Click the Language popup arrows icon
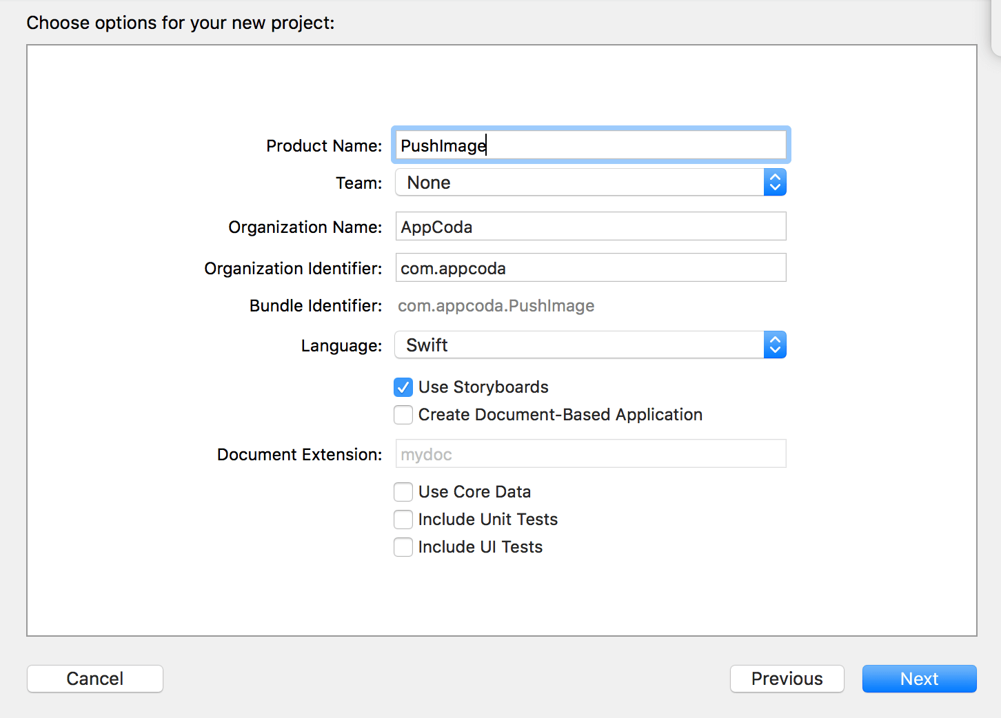The image size is (1001, 718). (x=775, y=345)
